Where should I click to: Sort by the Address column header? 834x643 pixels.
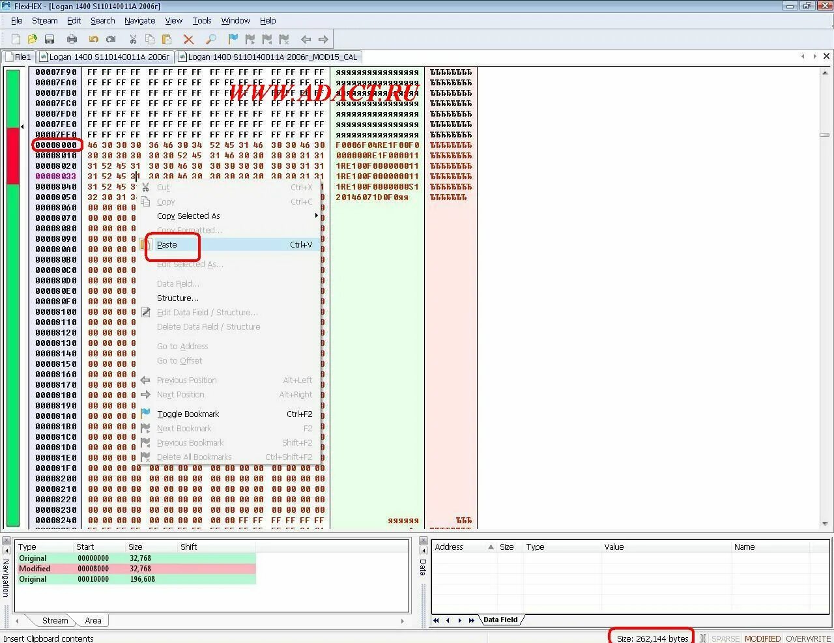(464, 547)
